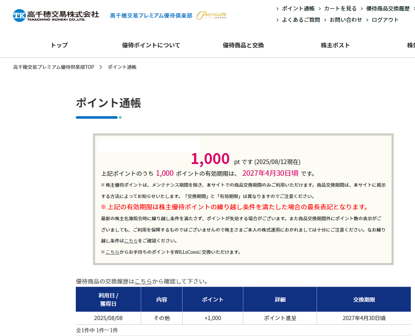Screen dimensions: 415x336
Task: Click 高千穂交易プレミアム優待倶楽部 blue header text
Action: (151, 16)
